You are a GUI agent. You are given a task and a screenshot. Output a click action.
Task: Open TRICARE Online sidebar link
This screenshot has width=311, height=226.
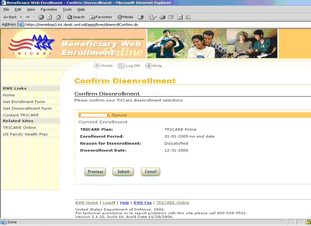click(x=19, y=128)
